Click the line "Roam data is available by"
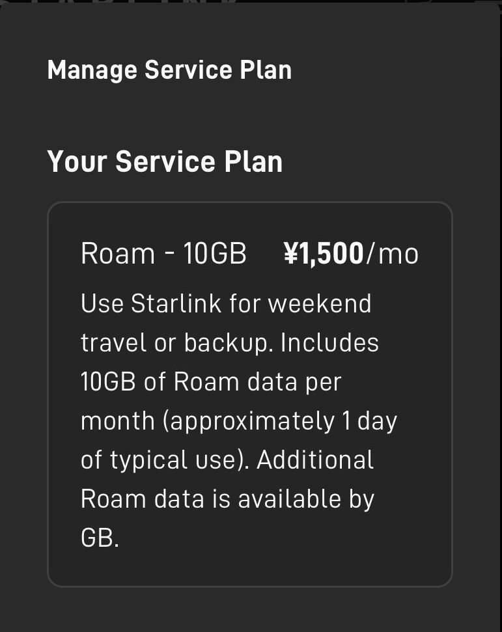 point(227,499)
